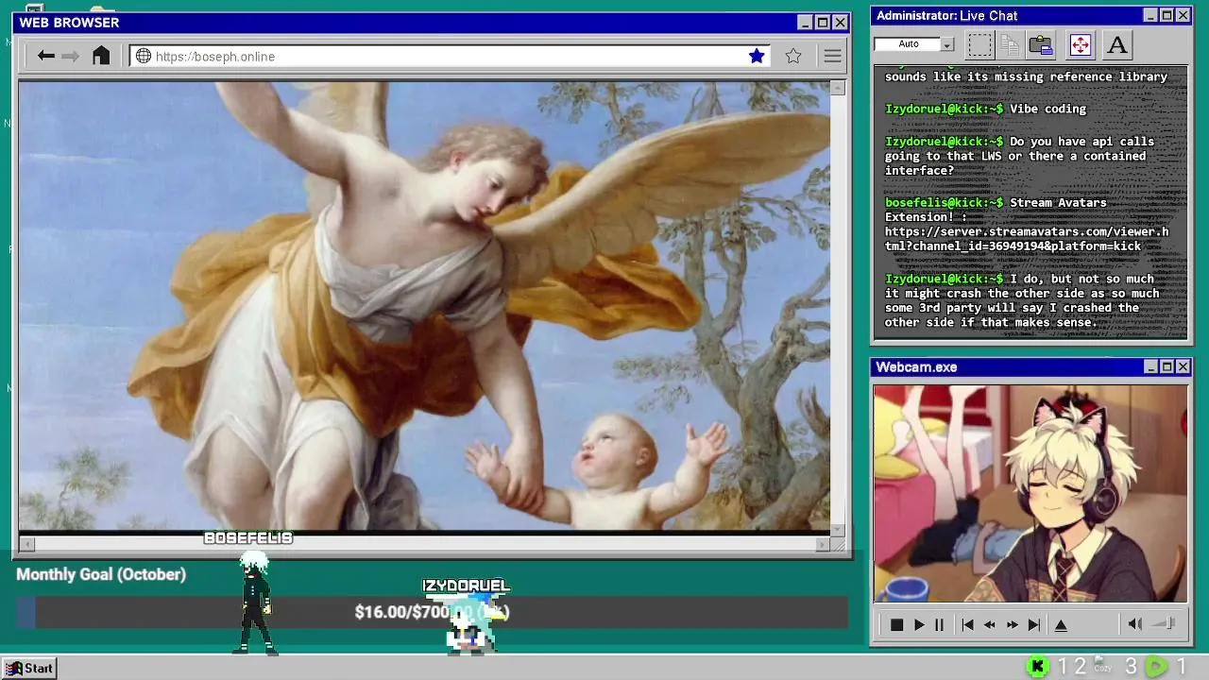
Task: Click the copy pages icon in Live Chat
Action: [1010, 44]
